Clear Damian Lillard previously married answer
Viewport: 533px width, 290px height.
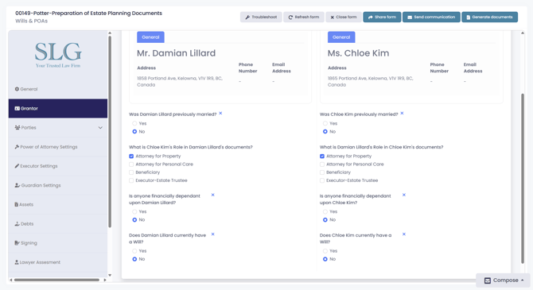point(220,114)
